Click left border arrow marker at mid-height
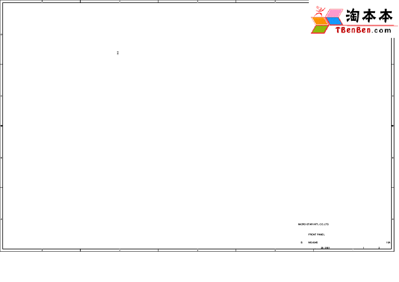 [x=2, y=125]
